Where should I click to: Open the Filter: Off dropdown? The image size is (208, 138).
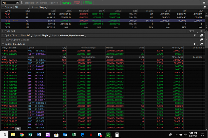[x=26, y=35]
